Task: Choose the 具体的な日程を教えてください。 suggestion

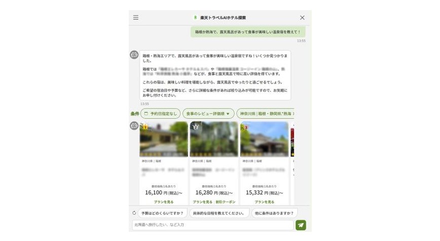Action: tap(219, 213)
